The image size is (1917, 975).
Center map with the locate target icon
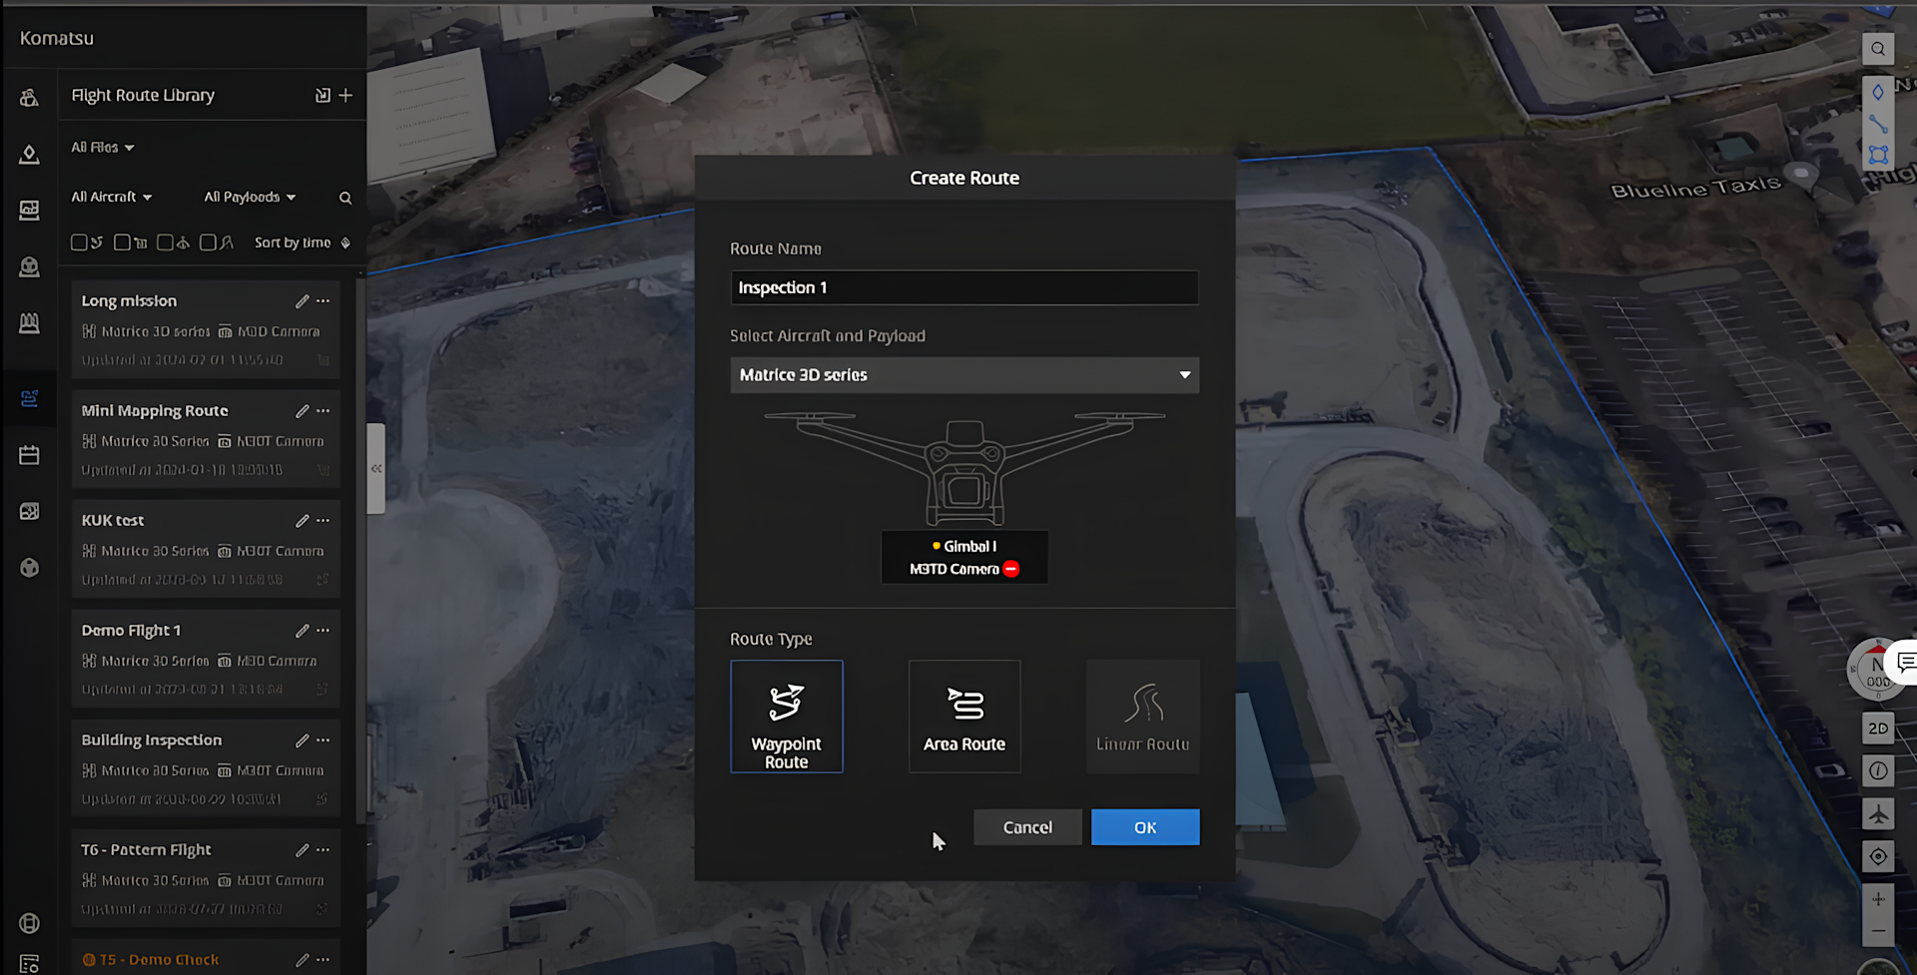(x=1878, y=856)
